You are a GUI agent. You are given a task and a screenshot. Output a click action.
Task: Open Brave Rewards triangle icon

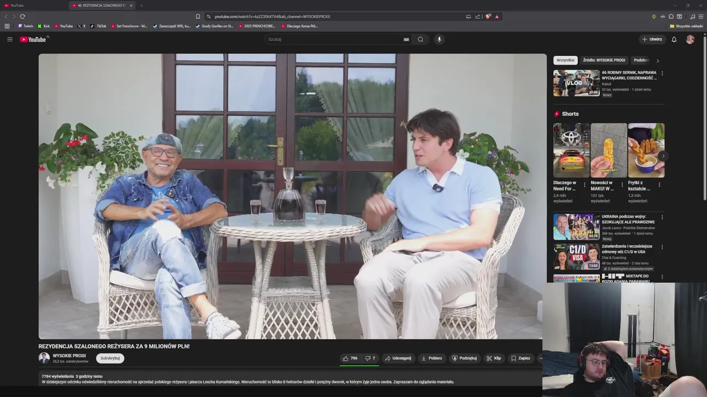coord(497,17)
